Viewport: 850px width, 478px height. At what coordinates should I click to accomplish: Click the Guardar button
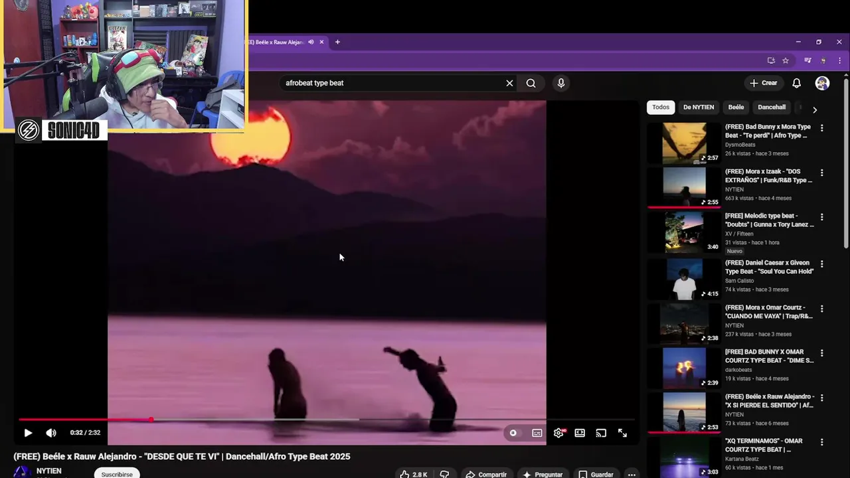(596, 474)
